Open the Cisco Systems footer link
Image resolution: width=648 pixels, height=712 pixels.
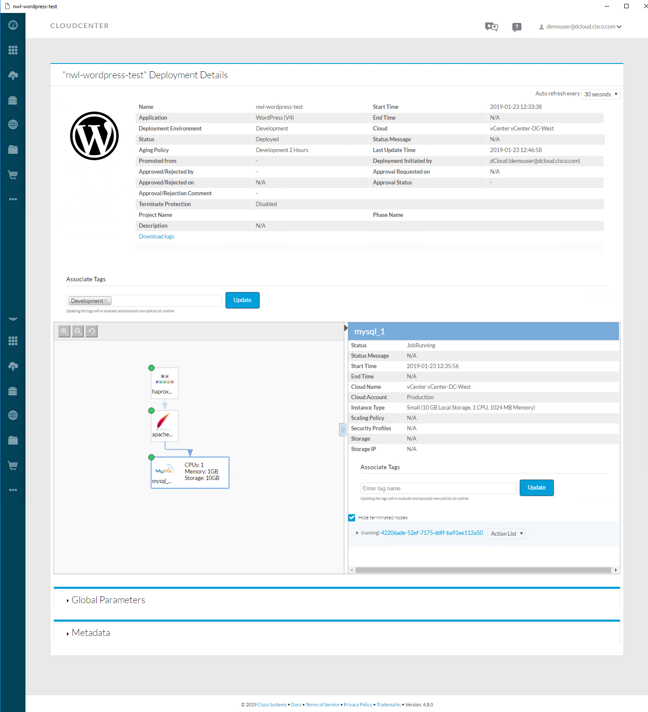(272, 705)
